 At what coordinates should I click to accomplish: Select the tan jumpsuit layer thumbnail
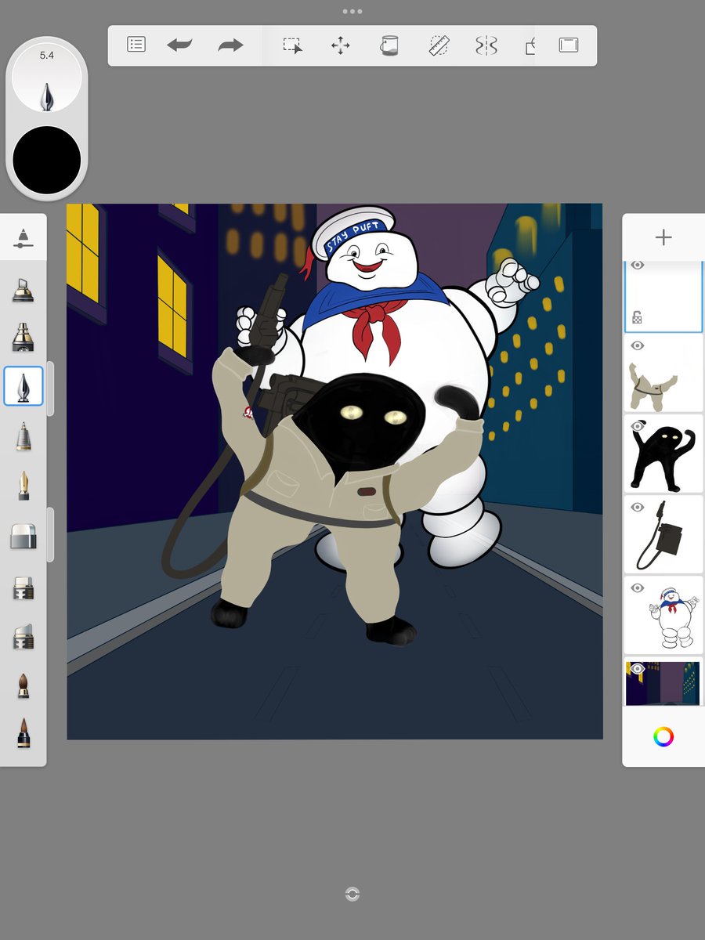[663, 374]
